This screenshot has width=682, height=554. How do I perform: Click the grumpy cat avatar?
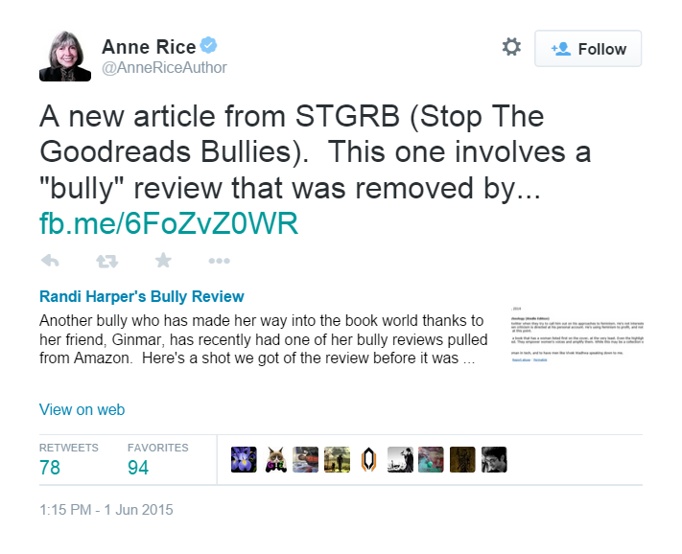(x=275, y=460)
